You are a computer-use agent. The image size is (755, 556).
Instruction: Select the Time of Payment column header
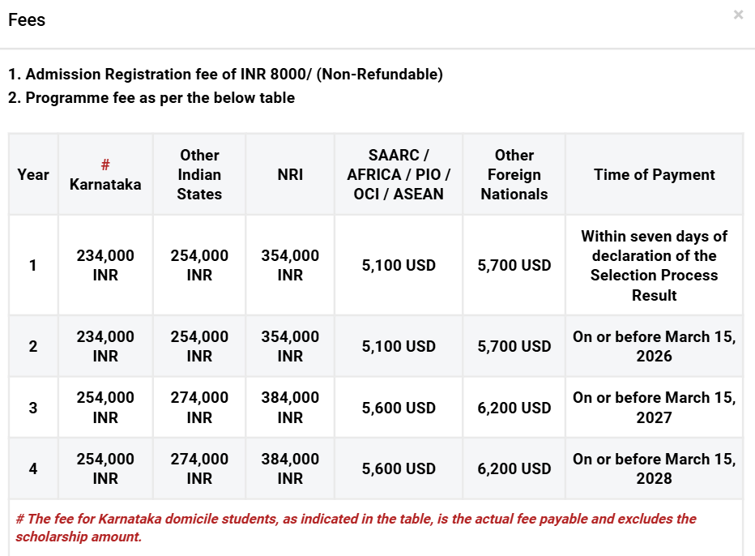tap(654, 174)
